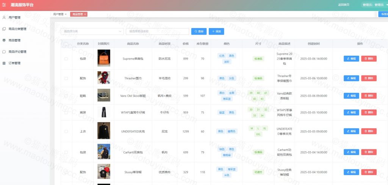Open the Carhartt backpack thumbnail
Screen dimensions: 388x185
pyautogui.click(x=104, y=152)
